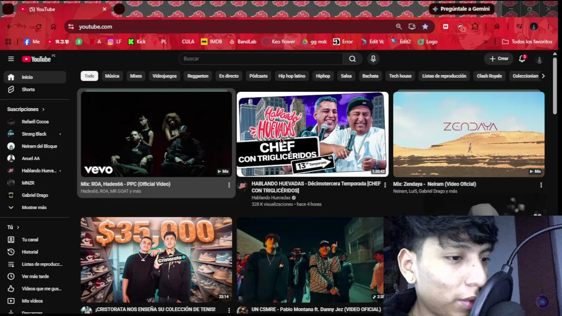The height and width of the screenshot is (316, 562).
Task: Expand the Suscripciones section chevron
Action: (x=43, y=109)
